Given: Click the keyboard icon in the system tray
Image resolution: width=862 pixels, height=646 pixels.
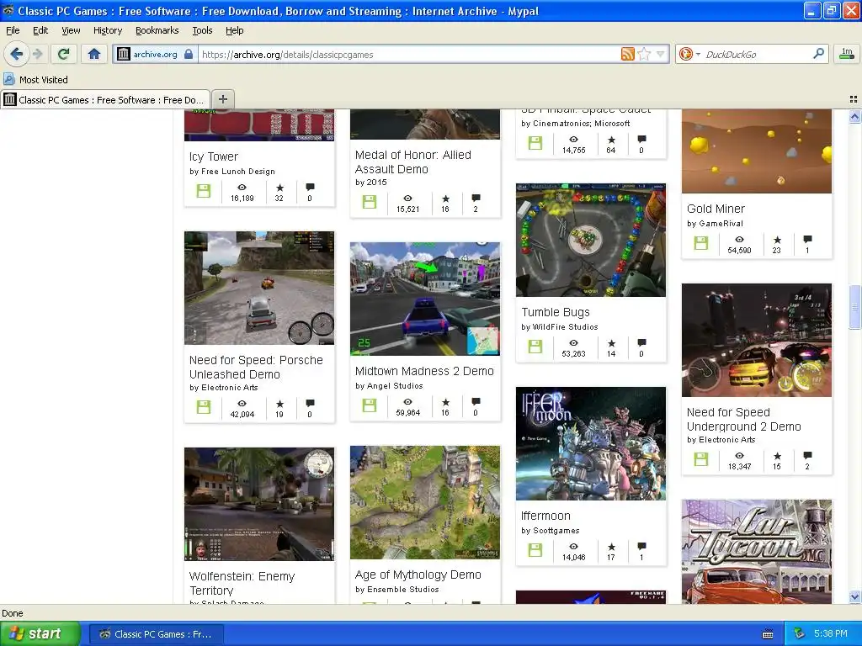Looking at the screenshot, I should pyautogui.click(x=768, y=634).
